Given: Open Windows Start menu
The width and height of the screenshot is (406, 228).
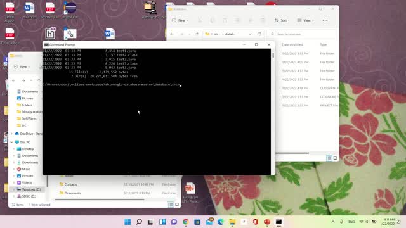Looking at the screenshot, I should pos(128,222).
